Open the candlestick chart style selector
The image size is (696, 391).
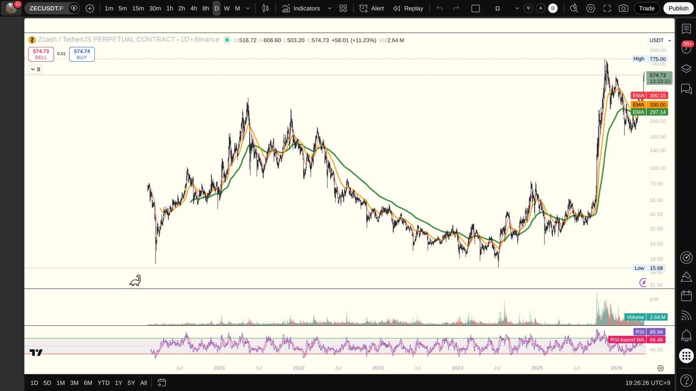(265, 8)
